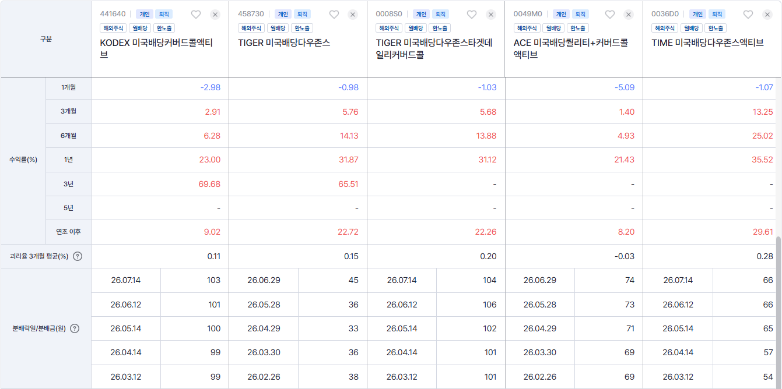The width and height of the screenshot is (782, 389).
Task: Click dividend amount 74
Action: point(630,280)
